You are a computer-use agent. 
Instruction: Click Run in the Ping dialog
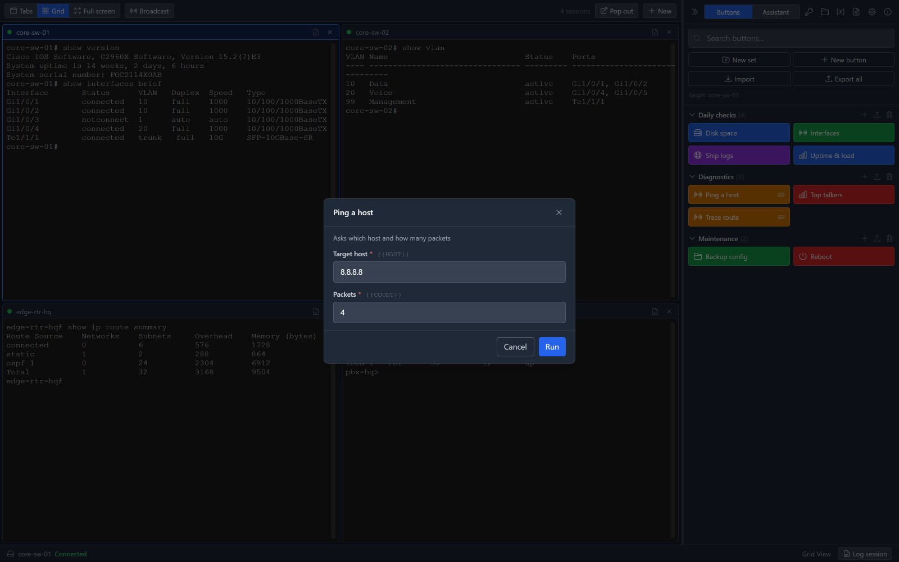point(552,347)
